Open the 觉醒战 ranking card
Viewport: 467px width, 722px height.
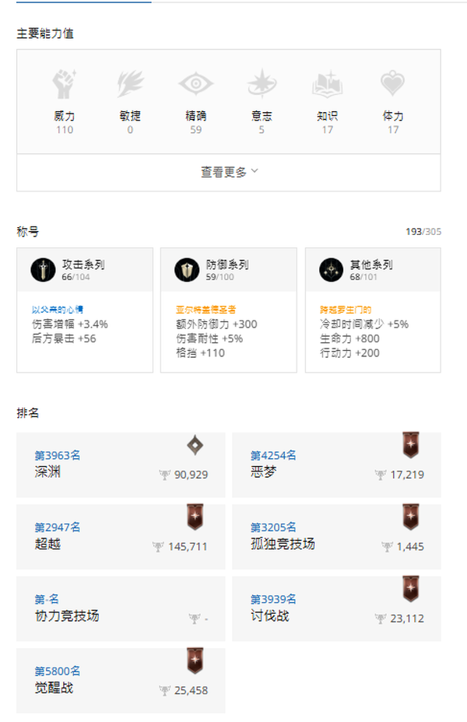tap(121, 681)
